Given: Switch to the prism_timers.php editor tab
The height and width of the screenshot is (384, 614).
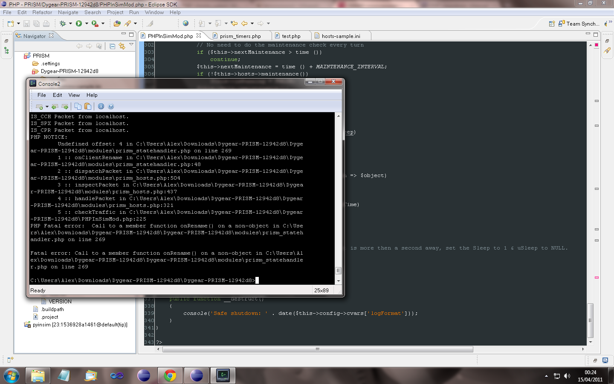Looking at the screenshot, I should pos(240,36).
